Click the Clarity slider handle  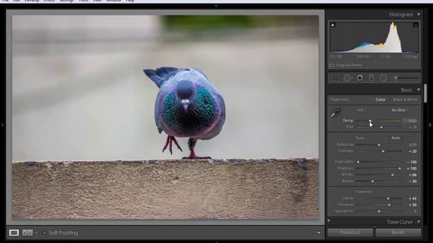(x=388, y=198)
